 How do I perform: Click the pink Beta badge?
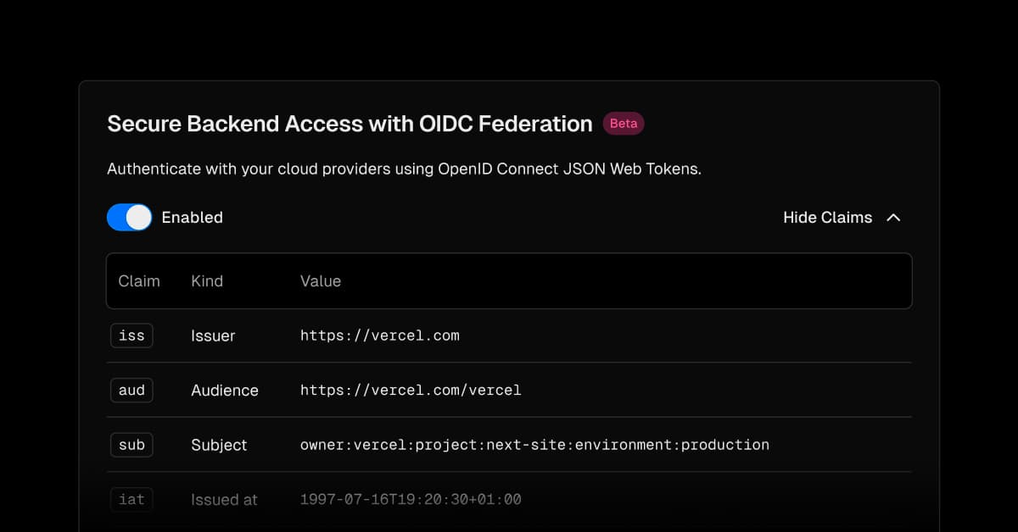coord(624,124)
